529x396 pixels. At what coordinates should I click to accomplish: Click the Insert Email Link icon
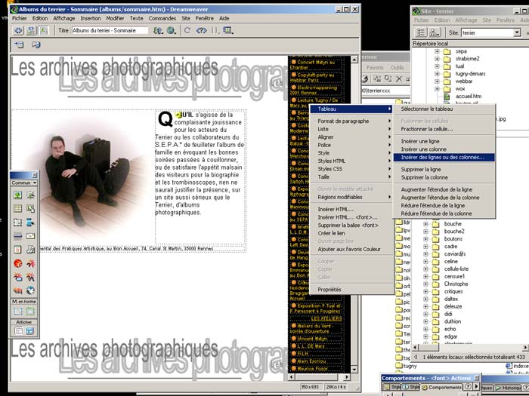click(x=31, y=236)
